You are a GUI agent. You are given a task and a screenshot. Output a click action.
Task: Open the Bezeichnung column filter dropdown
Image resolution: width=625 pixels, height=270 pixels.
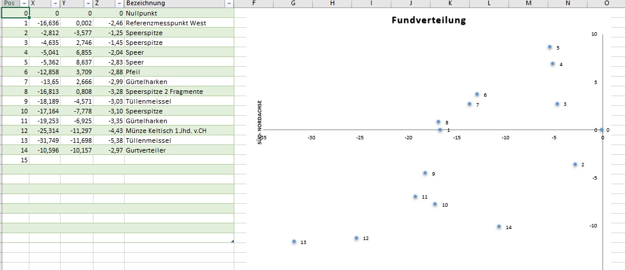tap(229, 3)
